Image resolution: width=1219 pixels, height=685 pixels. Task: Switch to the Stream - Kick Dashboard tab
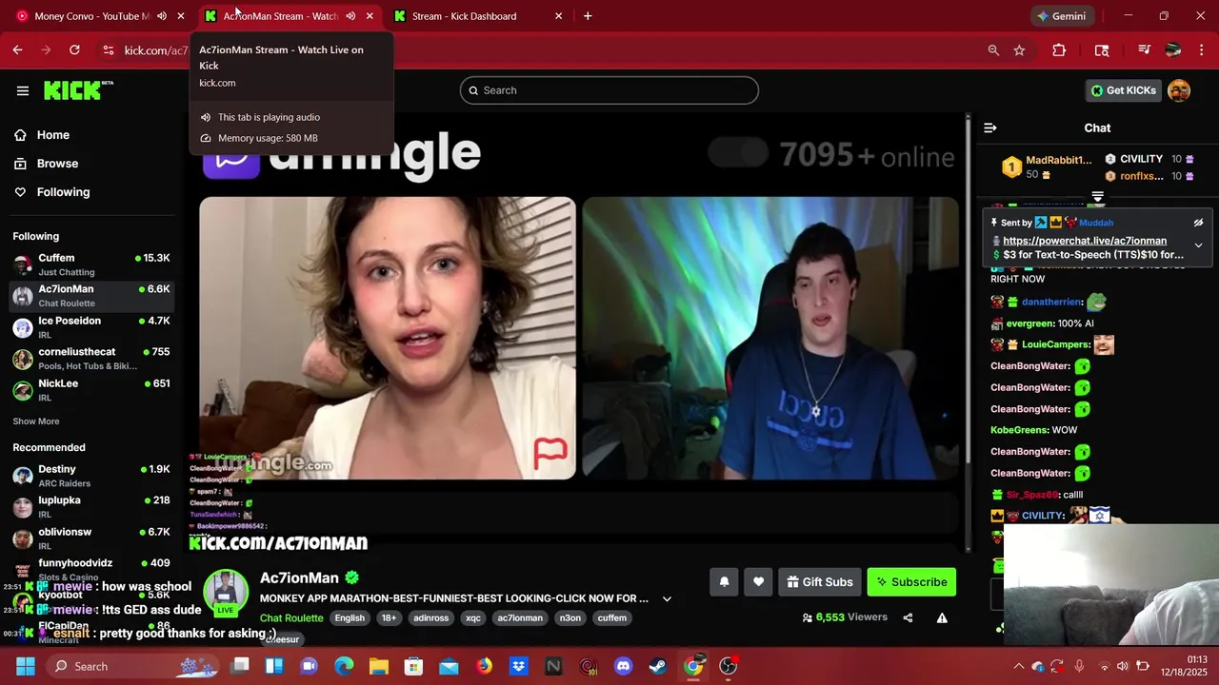(464, 16)
